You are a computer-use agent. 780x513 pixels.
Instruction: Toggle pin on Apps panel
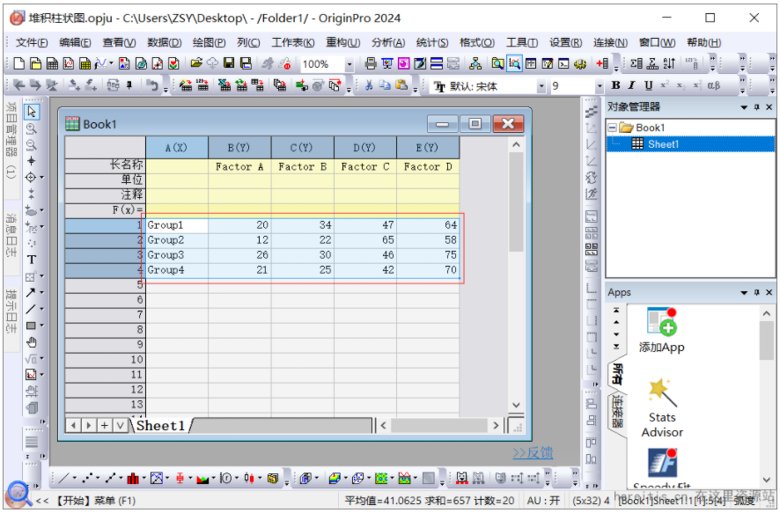(x=756, y=292)
